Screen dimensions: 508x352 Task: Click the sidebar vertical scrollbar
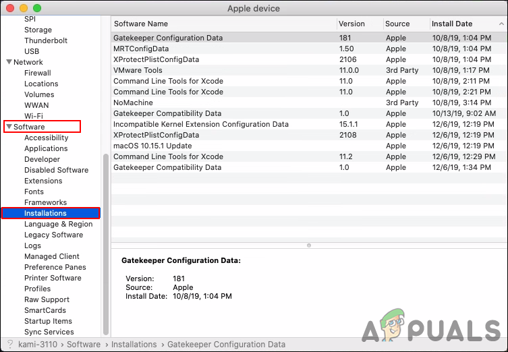click(x=106, y=245)
